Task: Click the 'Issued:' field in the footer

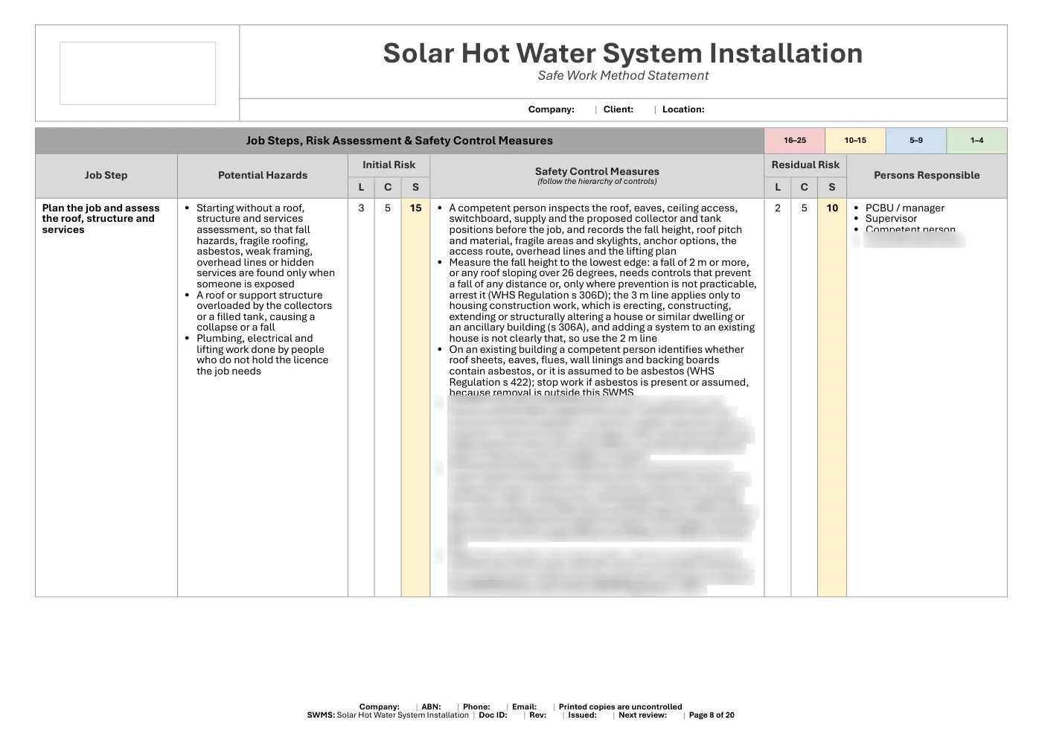Action: pos(582,715)
